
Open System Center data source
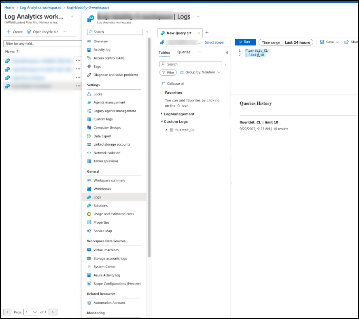click(x=104, y=266)
